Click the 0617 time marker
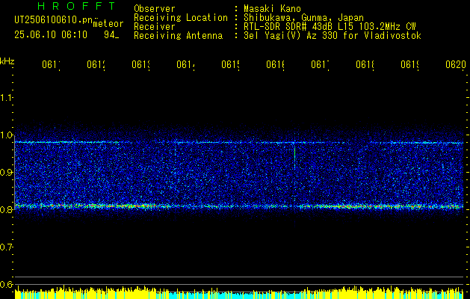Image resolution: width=470 pixels, height=299 pixels. click(320, 65)
